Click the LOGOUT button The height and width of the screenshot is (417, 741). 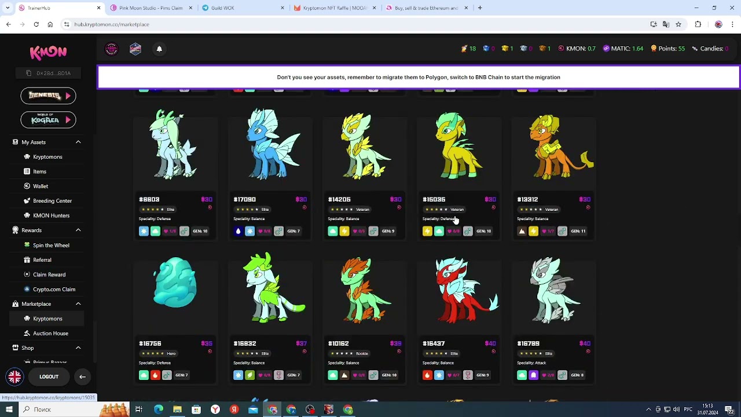(x=49, y=377)
